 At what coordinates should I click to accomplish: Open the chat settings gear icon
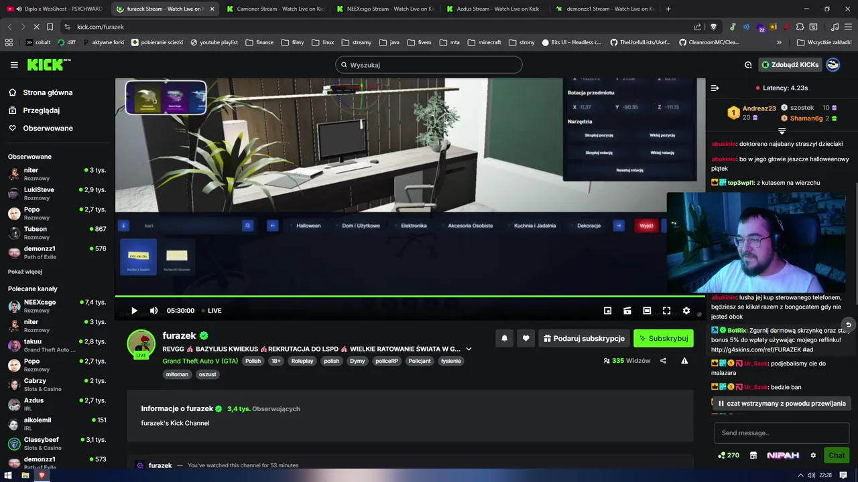click(x=813, y=455)
